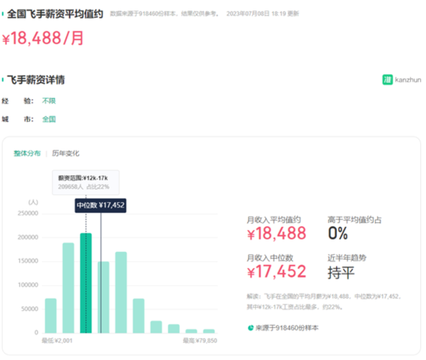Viewport: 426px width, 360px height.
Task: Click the 中位数 ¥17,452 dark label
Action: tap(100, 205)
